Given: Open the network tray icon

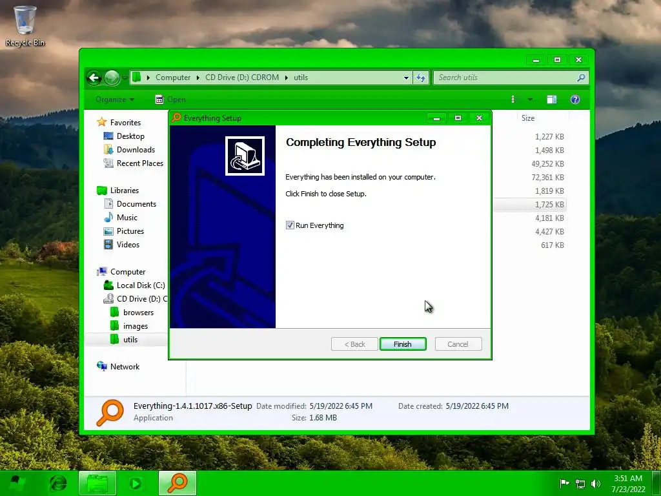Looking at the screenshot, I should pos(580,484).
